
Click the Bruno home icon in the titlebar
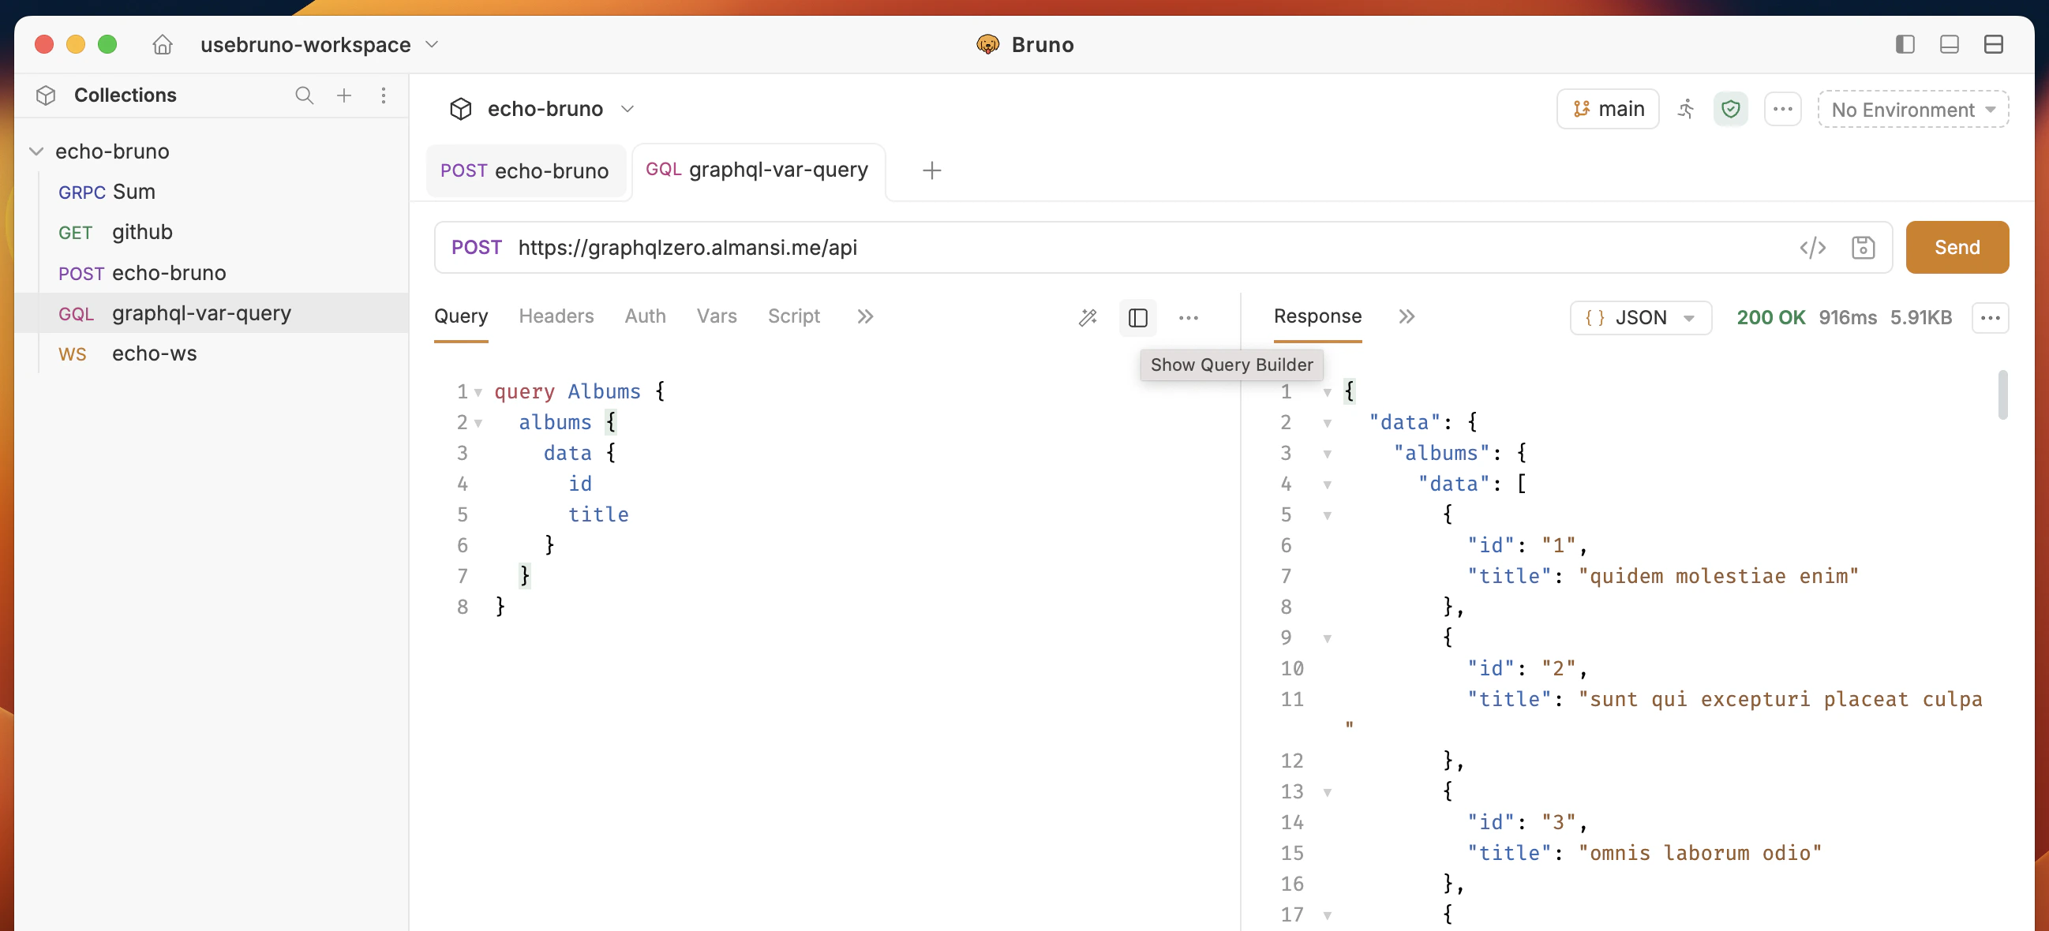pyautogui.click(x=162, y=44)
